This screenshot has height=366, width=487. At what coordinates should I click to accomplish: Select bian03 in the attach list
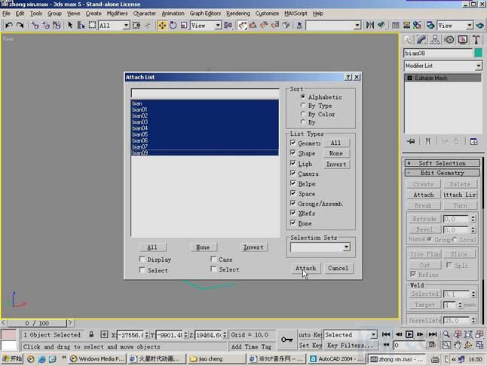205,122
